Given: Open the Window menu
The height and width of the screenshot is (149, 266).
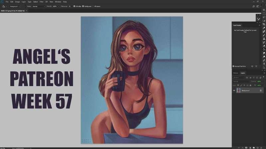Looking at the screenshot, I should coord(58,2).
